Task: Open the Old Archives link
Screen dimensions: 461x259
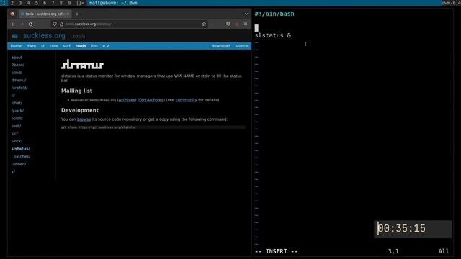Action: click(151, 100)
